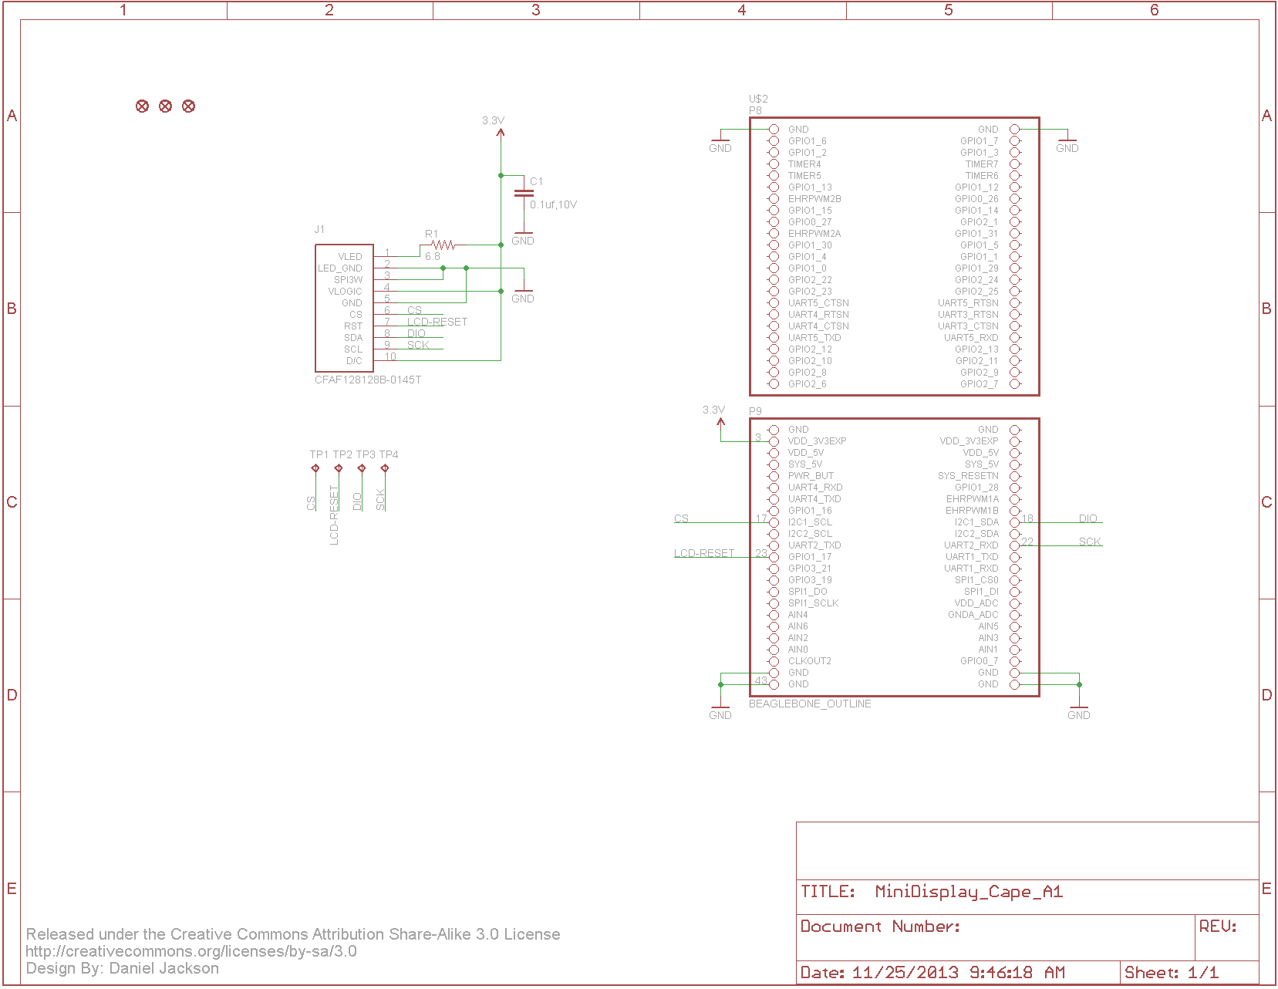Click the GND symbol left of header P8
The height and width of the screenshot is (989, 1278).
720,141
